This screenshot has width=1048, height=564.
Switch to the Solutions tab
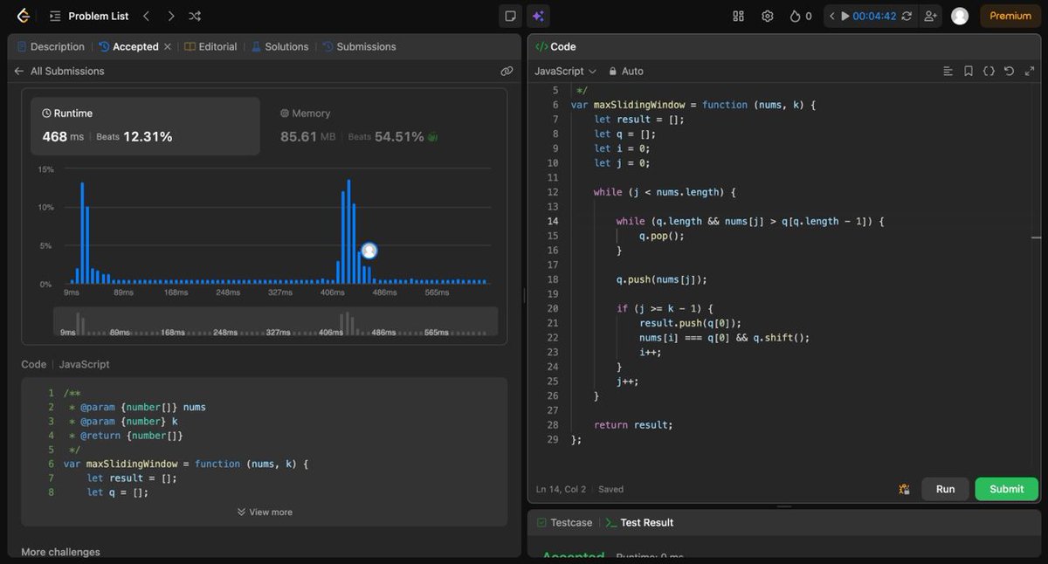click(279, 46)
